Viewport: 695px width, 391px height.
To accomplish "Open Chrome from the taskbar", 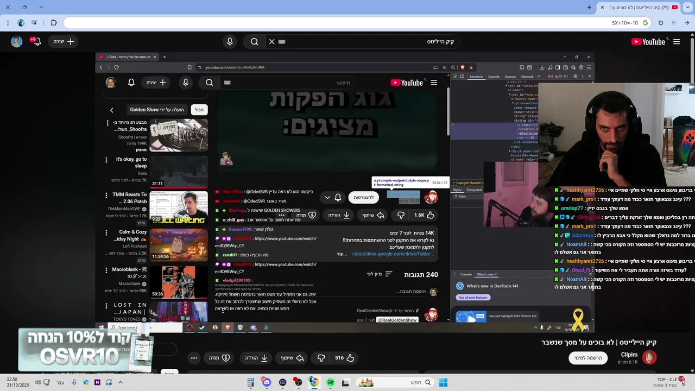I will 314,382.
